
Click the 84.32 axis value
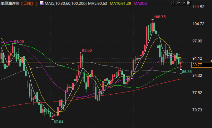pyautogui.click(x=197, y=75)
